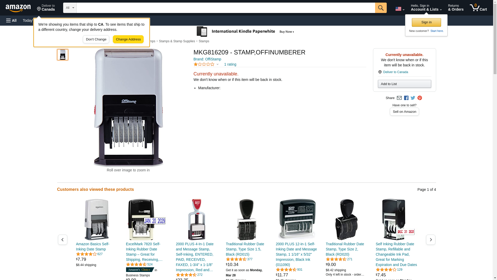Share on Facebook icon
497x280 pixels.
point(406,98)
